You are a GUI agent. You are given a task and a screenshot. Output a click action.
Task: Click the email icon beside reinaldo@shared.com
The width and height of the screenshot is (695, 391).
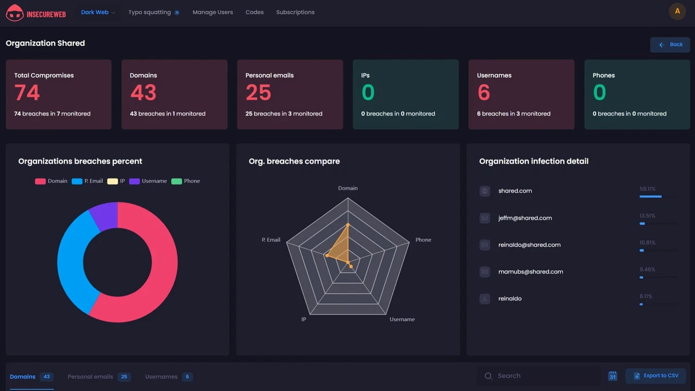pyautogui.click(x=485, y=245)
